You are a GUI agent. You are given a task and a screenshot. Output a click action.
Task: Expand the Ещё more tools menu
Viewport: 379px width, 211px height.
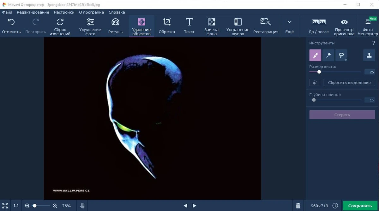(x=289, y=26)
